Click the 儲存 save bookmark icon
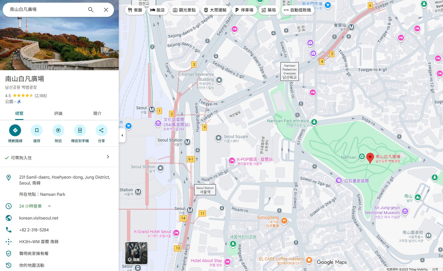The height and width of the screenshot is (271, 443). coord(37,130)
